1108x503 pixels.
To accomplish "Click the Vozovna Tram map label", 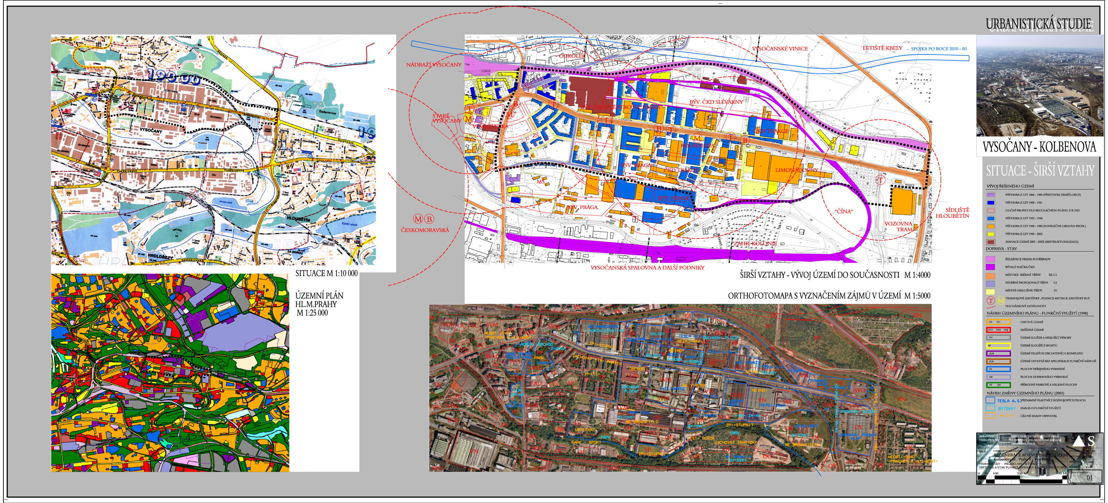I will (898, 227).
